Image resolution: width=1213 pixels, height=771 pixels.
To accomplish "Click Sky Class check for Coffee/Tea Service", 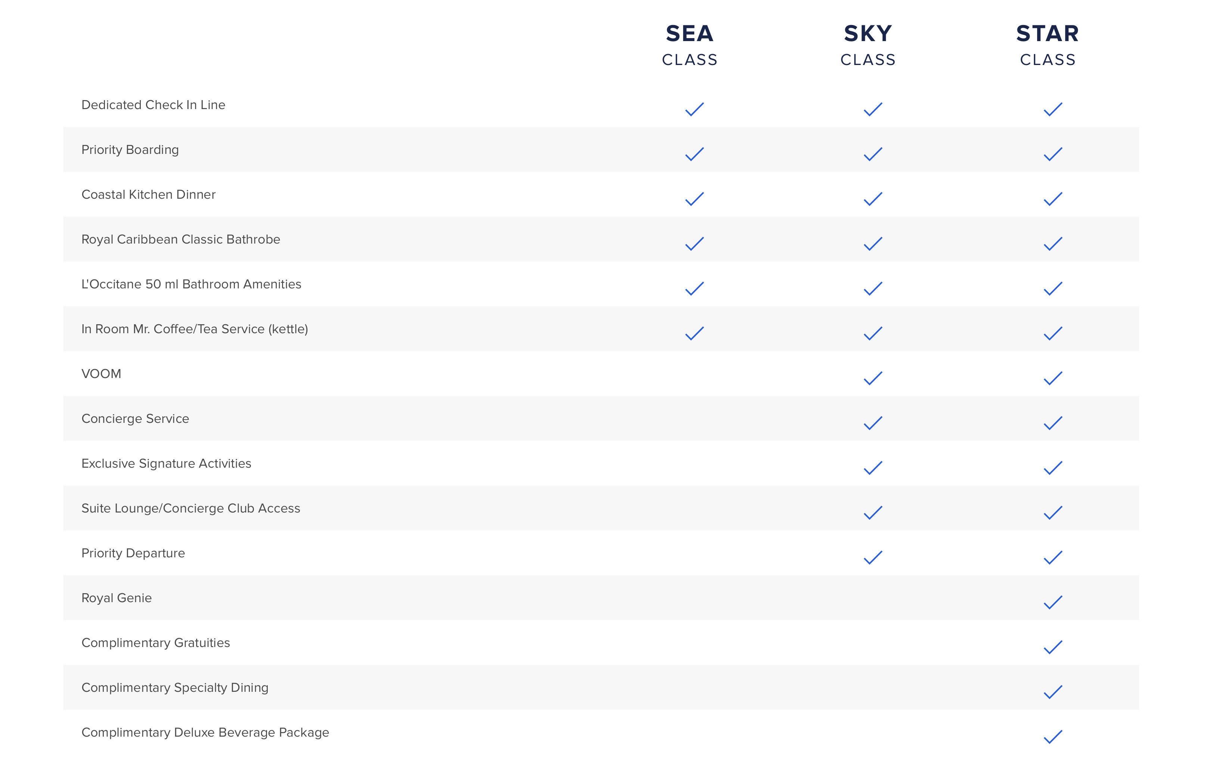I will (x=873, y=334).
